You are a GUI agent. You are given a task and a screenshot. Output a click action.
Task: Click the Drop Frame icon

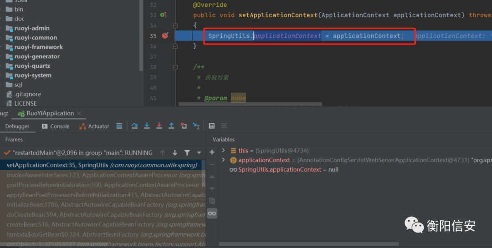[184, 126]
